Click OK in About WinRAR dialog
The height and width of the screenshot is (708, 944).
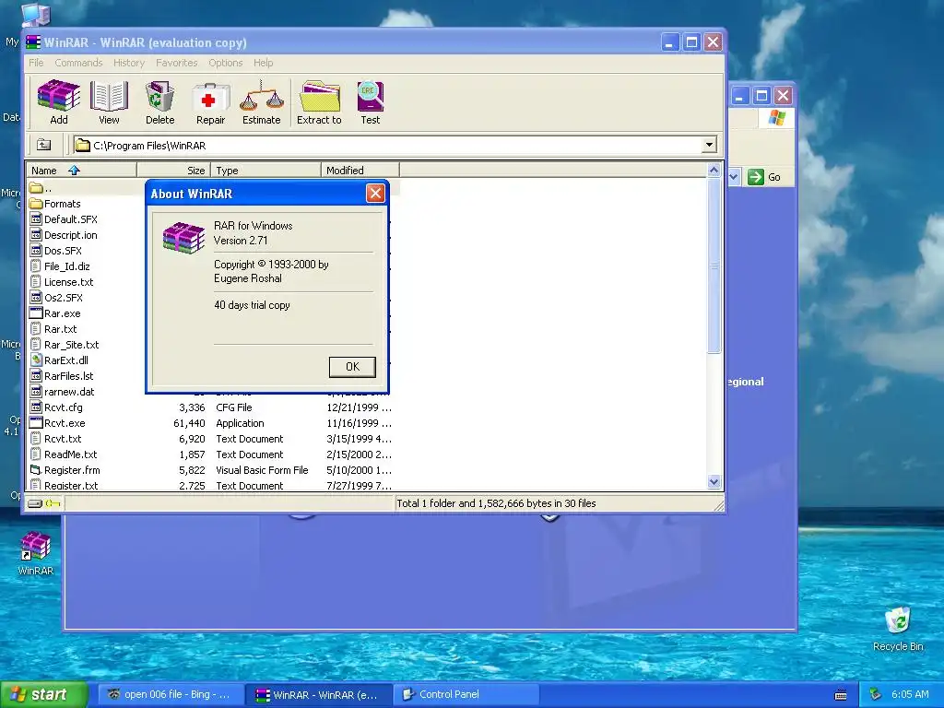point(352,367)
